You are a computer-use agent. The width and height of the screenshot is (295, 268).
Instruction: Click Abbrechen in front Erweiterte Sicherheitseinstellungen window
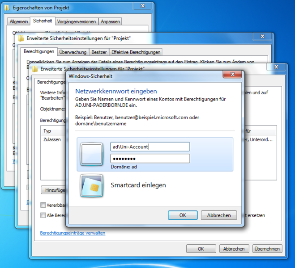(x=234, y=249)
